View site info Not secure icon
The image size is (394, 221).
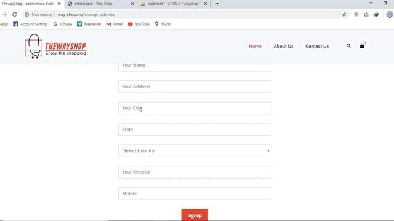26,15
